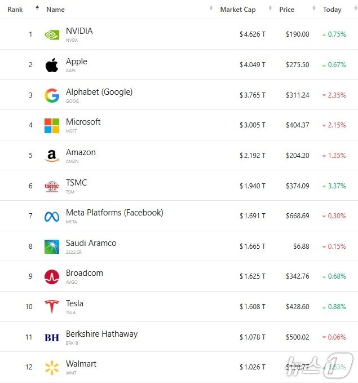Click the Meta Platforms logo icon

click(x=52, y=217)
